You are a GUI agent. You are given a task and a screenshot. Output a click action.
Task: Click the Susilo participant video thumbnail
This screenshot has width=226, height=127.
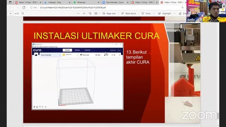click(206, 11)
